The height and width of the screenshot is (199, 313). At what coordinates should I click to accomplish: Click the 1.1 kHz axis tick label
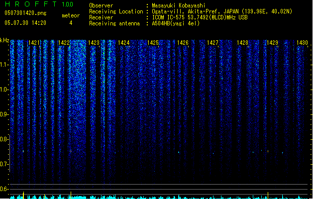4,65
